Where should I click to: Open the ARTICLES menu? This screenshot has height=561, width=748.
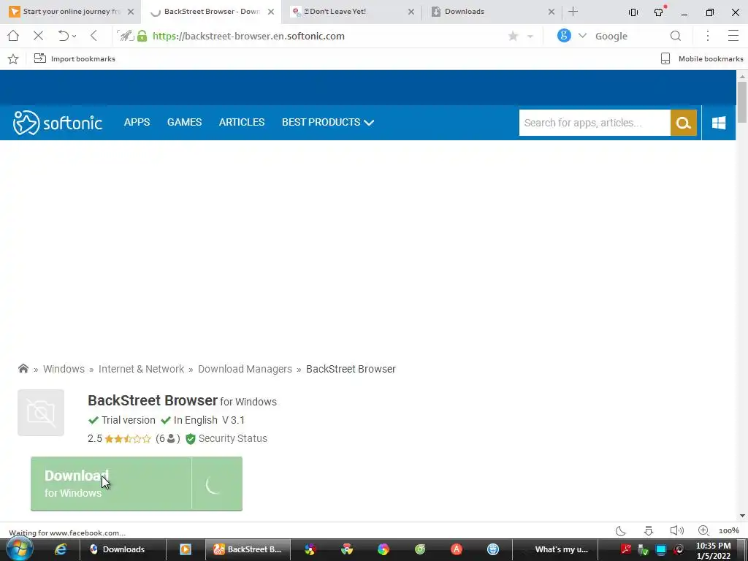pos(241,122)
